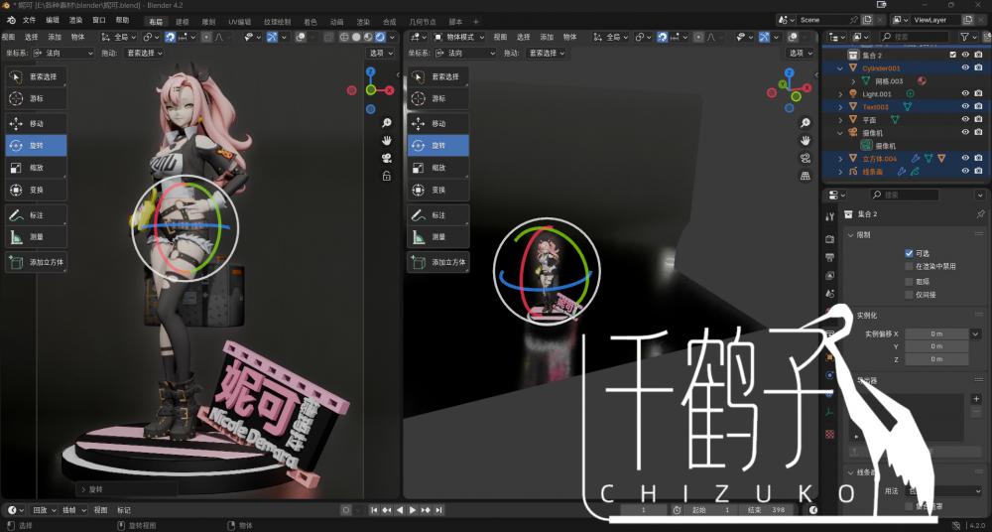Open the 物体模式 mode dropdown

pyautogui.click(x=459, y=38)
